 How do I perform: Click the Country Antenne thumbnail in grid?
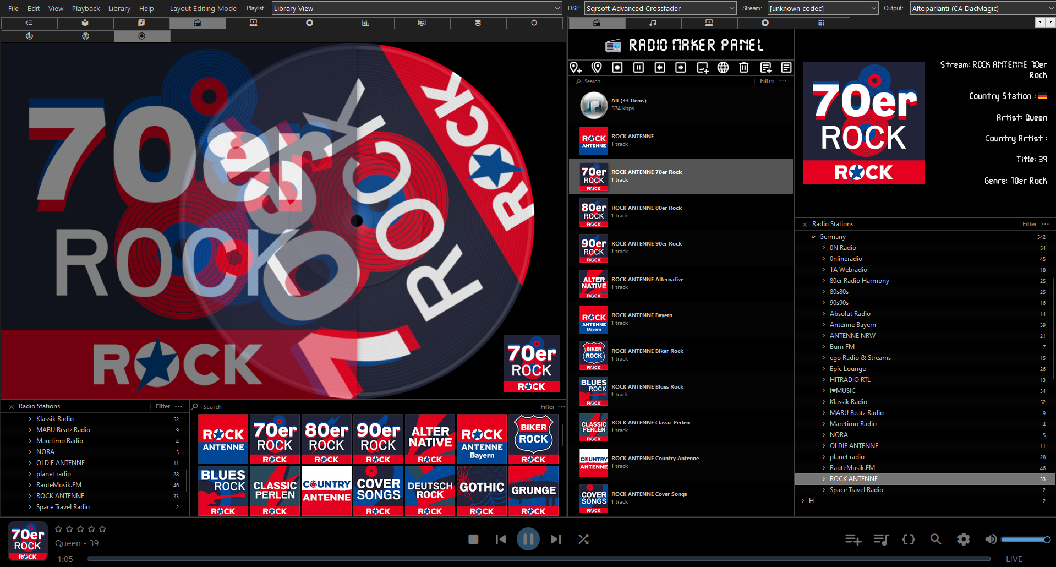pyautogui.click(x=326, y=491)
